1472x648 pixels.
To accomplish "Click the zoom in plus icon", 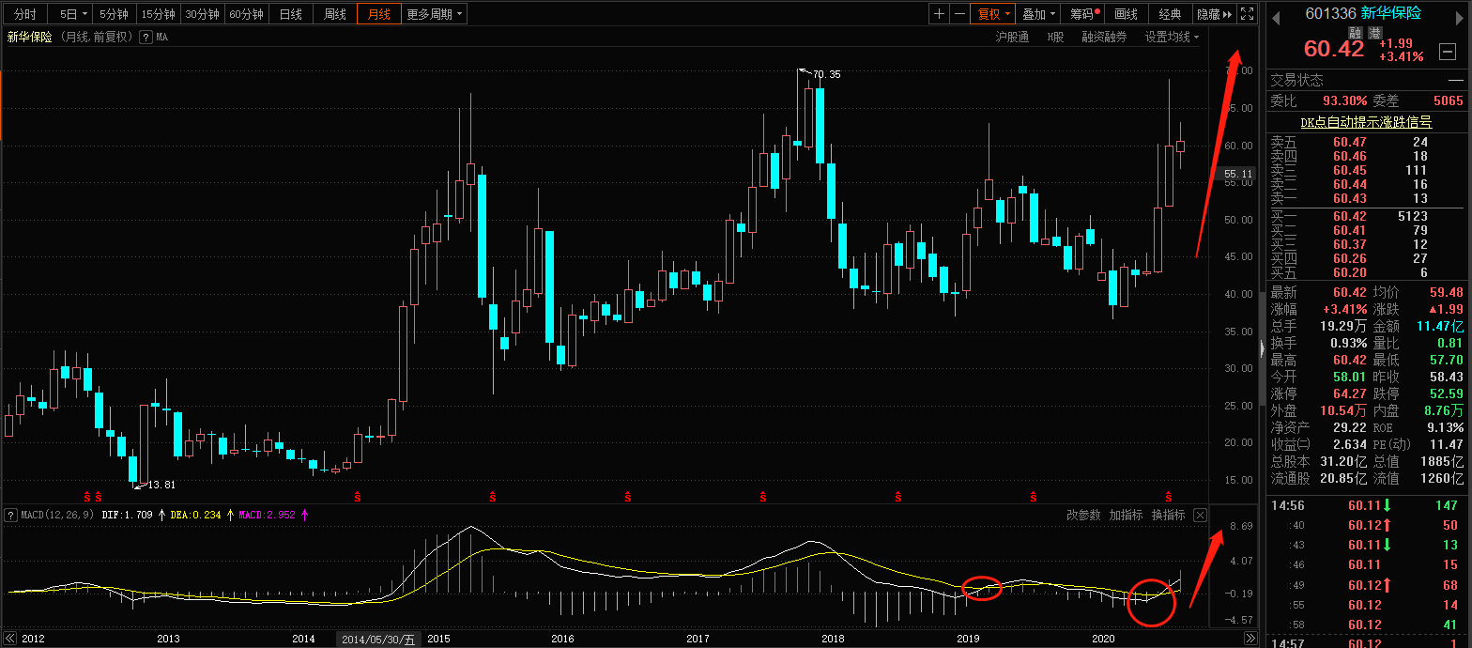I will coord(940,14).
